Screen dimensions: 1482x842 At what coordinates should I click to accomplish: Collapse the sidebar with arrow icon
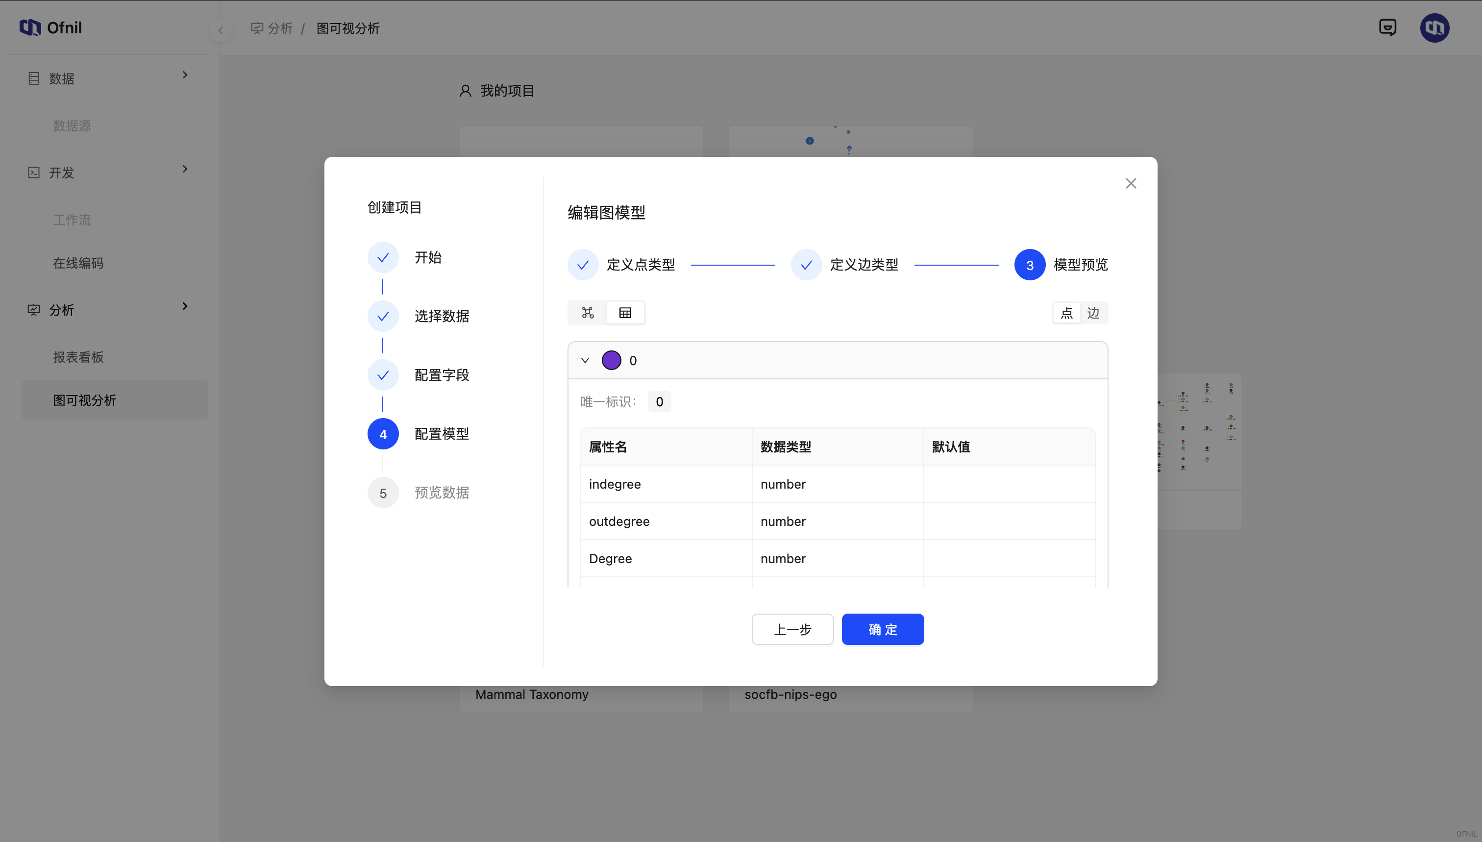tap(221, 30)
